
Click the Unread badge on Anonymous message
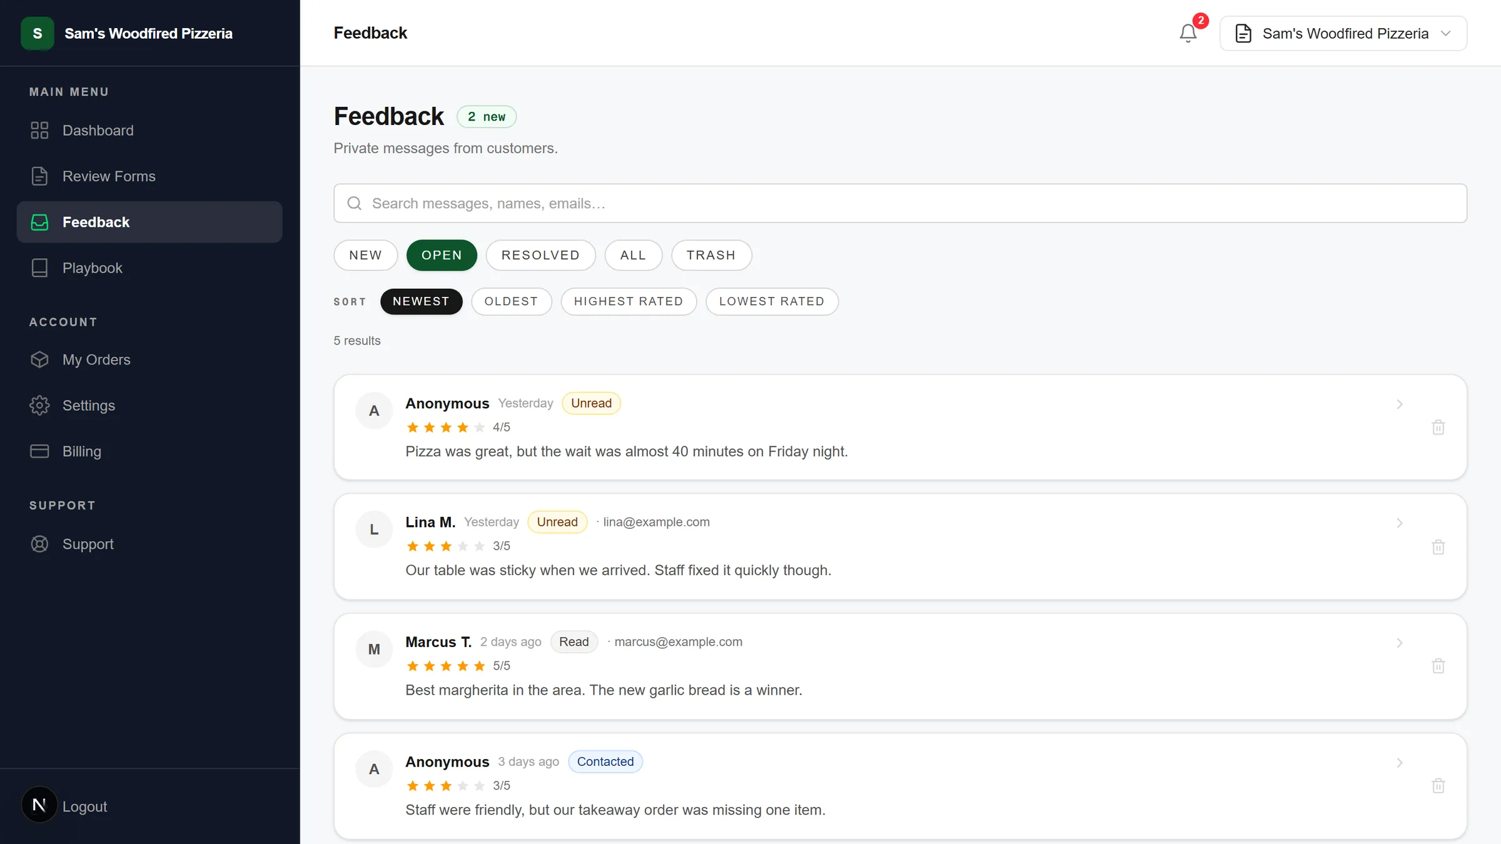coord(591,403)
